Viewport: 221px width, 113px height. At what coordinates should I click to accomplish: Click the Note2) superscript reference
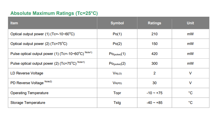48,81
